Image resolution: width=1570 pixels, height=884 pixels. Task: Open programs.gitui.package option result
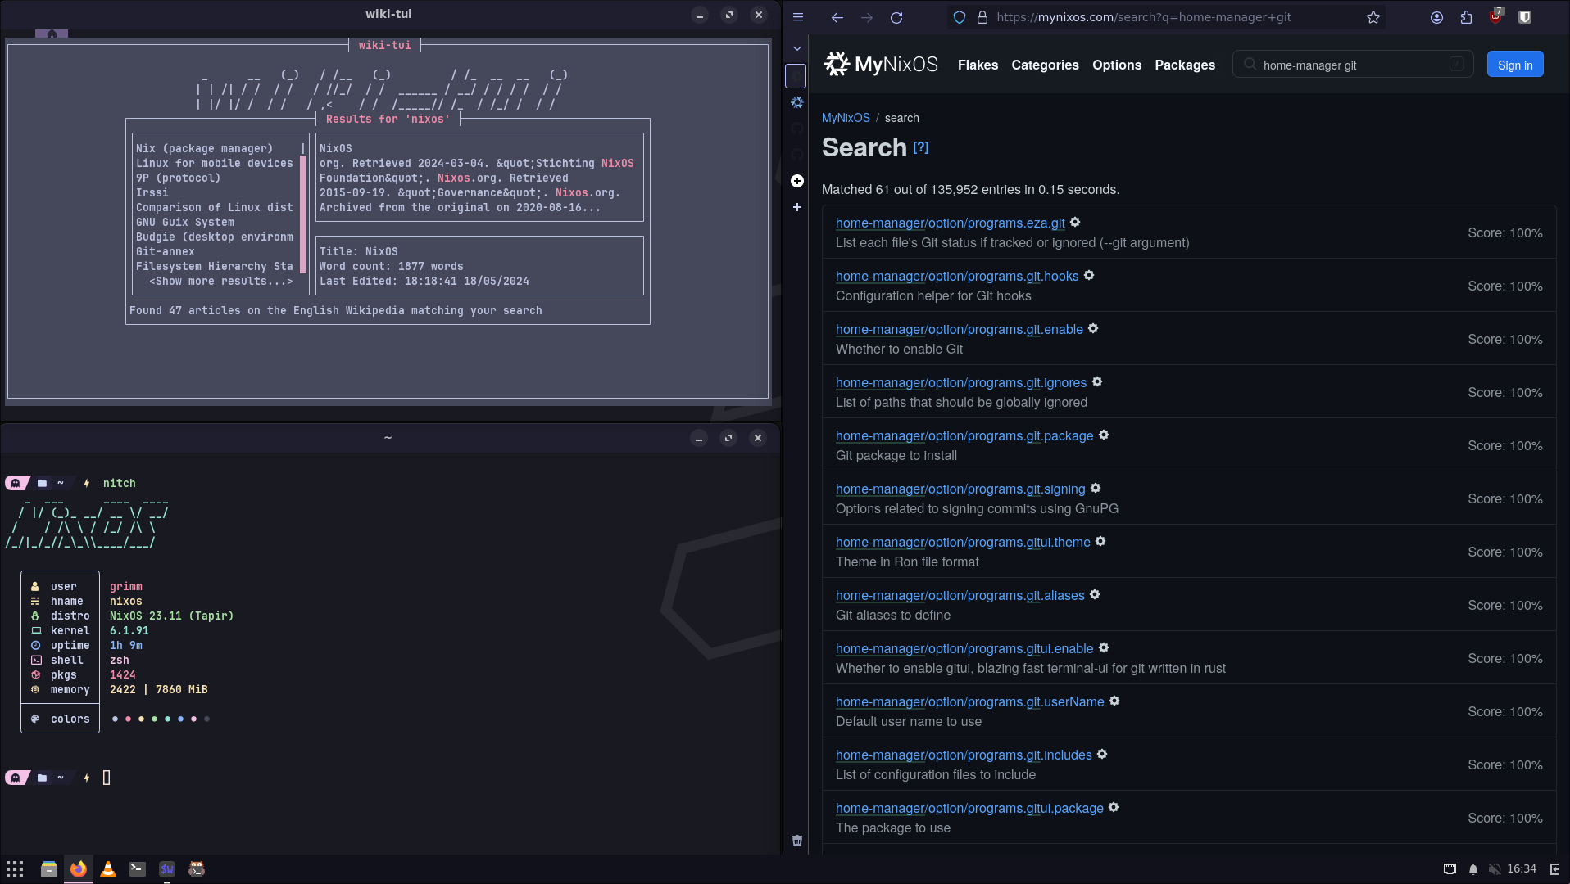pos(969,808)
